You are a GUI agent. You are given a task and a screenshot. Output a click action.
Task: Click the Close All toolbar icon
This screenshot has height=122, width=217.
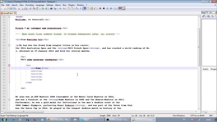[x=22, y=8]
